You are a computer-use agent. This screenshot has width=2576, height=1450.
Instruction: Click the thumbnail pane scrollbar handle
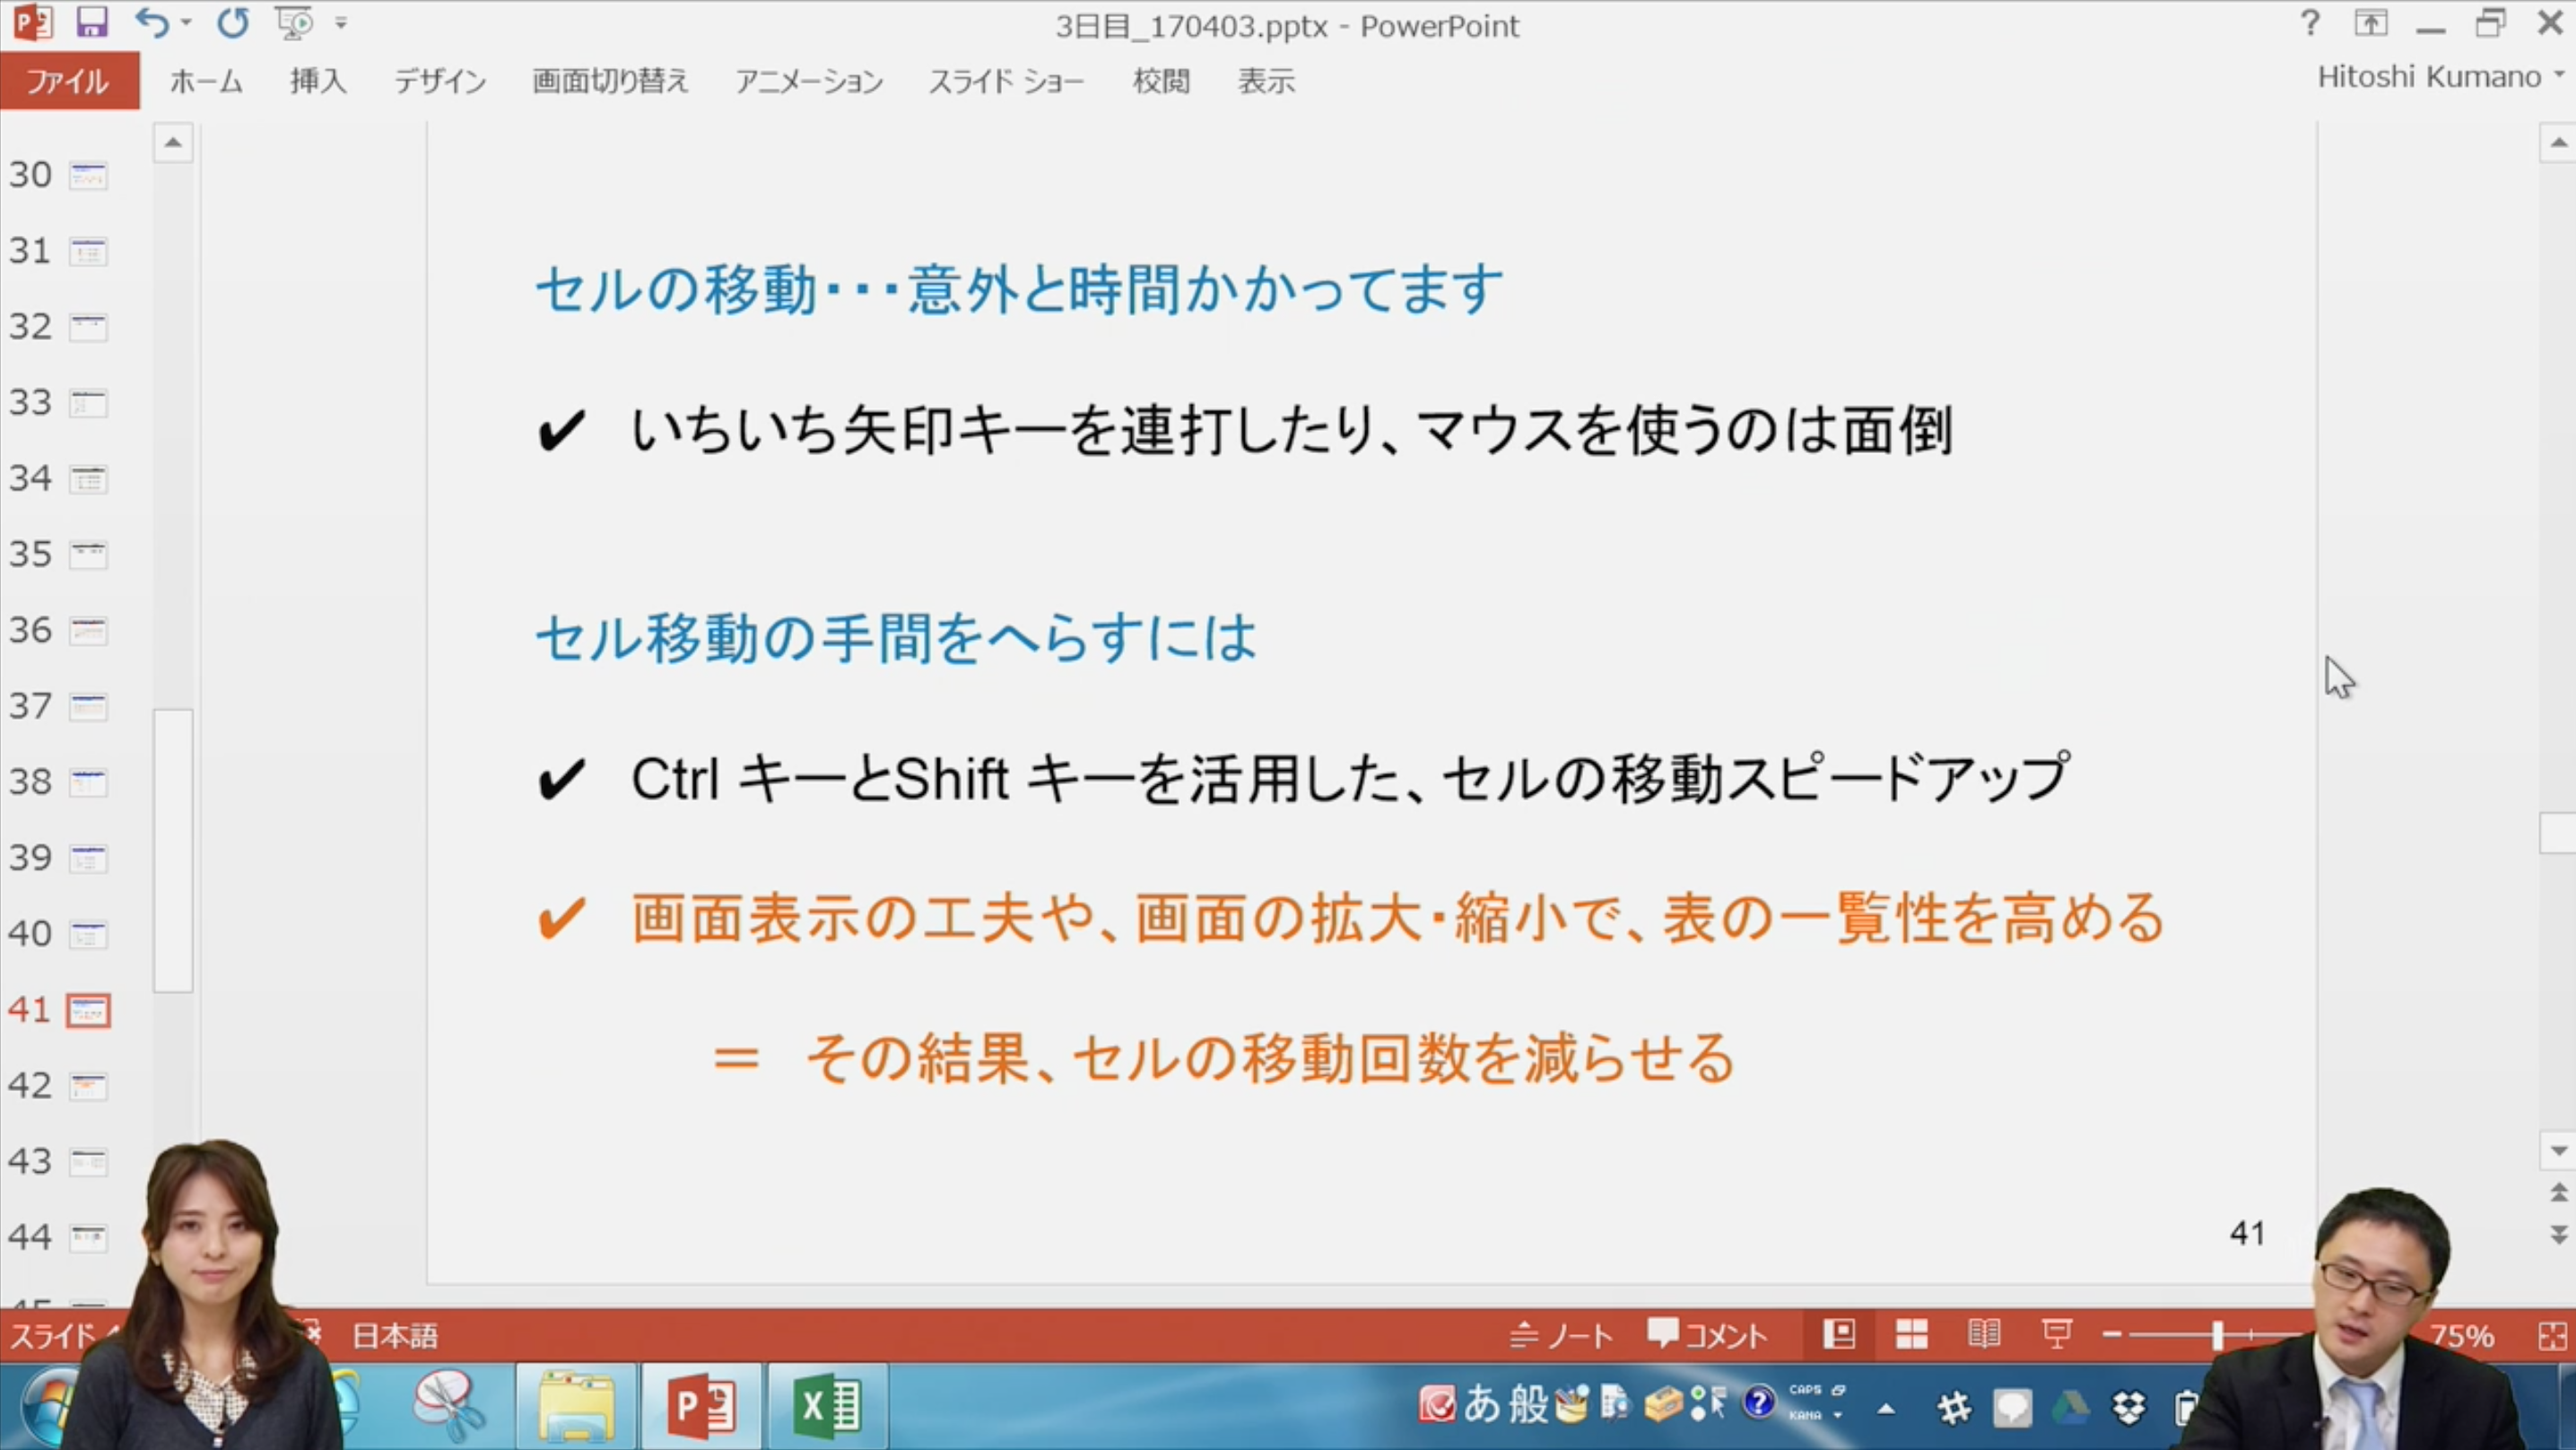pos(173,851)
